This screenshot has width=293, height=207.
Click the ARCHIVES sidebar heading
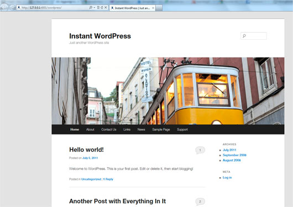(x=229, y=144)
